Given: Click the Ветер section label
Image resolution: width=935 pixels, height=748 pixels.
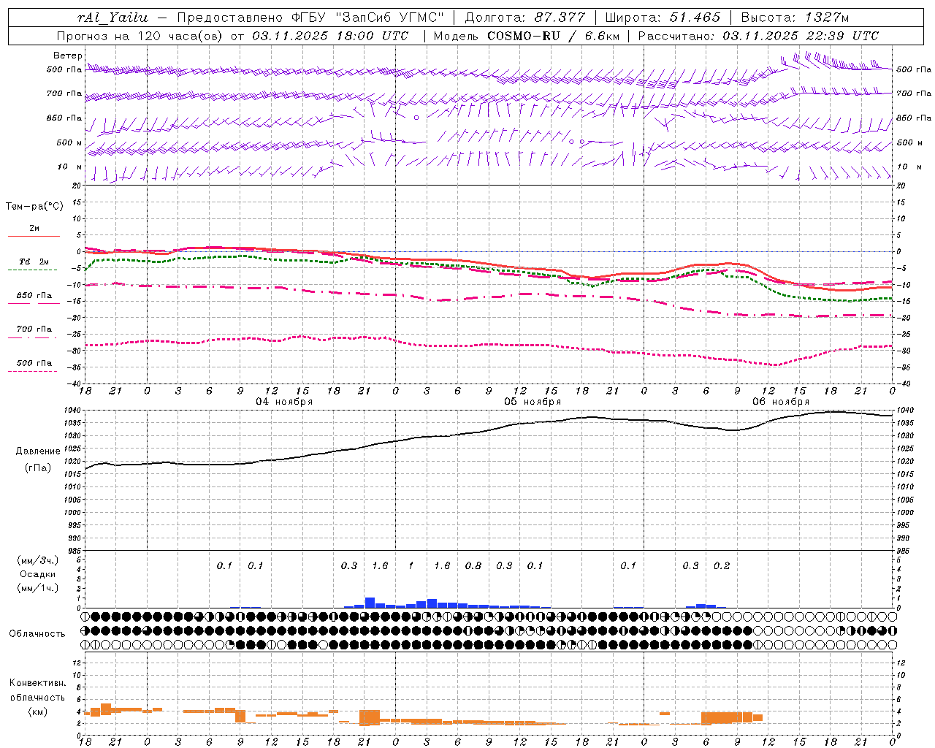Looking at the screenshot, I should (x=67, y=56).
